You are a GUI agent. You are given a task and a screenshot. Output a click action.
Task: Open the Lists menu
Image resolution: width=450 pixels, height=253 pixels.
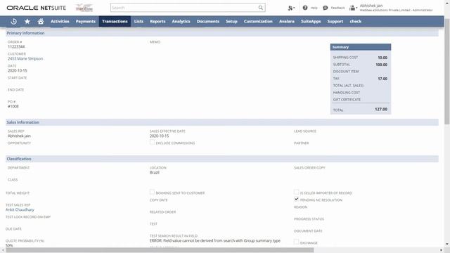(x=139, y=21)
